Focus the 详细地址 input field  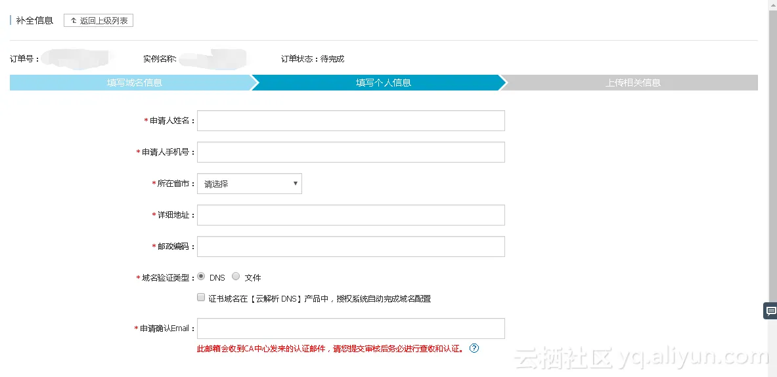click(351, 215)
